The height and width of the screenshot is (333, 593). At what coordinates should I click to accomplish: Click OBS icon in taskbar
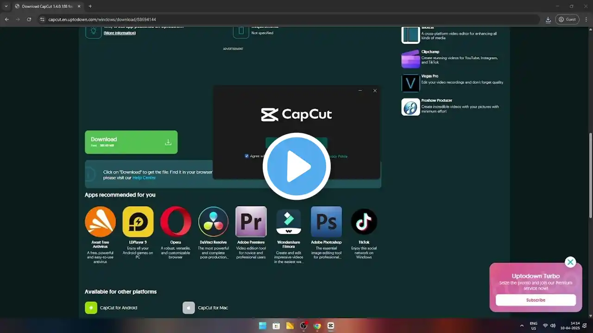coord(303,326)
